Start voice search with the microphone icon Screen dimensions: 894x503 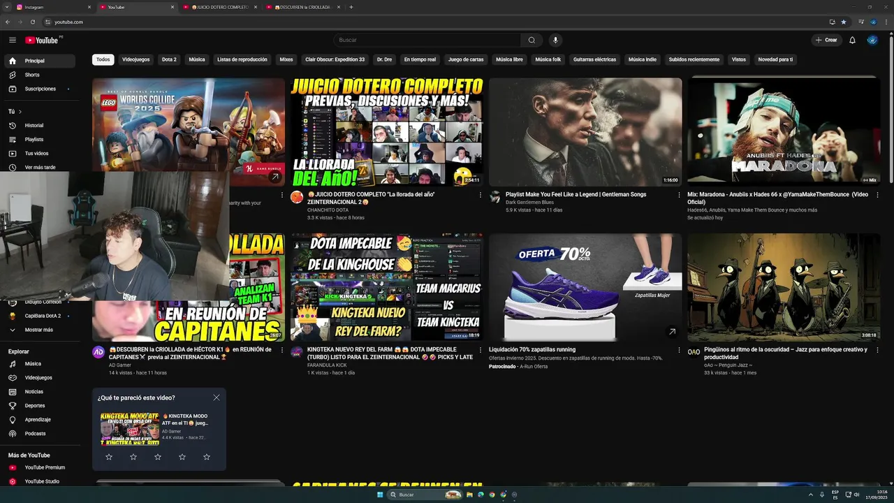tap(555, 40)
